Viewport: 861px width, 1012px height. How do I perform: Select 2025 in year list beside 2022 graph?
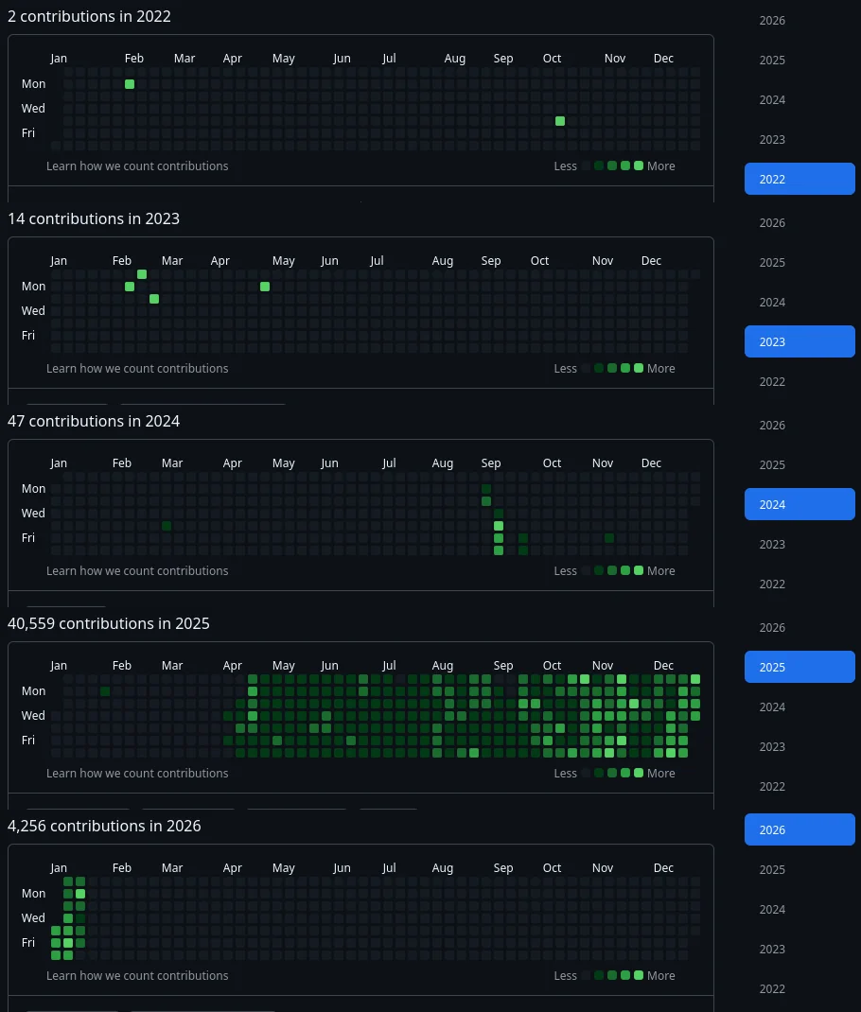(772, 60)
